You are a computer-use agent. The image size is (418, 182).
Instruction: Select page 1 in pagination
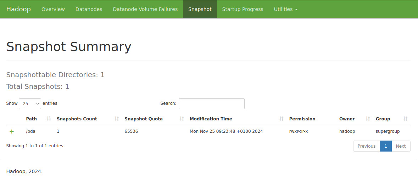386,146
